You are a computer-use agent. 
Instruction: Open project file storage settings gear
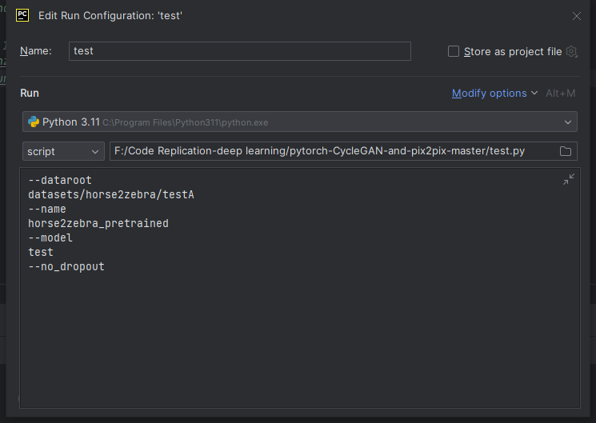pyautogui.click(x=572, y=51)
